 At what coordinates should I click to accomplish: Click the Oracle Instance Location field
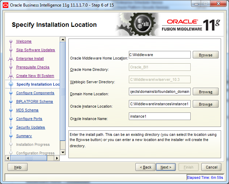coord(160,104)
